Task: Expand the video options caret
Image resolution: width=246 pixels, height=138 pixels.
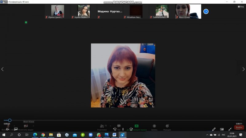Action: 33,126
